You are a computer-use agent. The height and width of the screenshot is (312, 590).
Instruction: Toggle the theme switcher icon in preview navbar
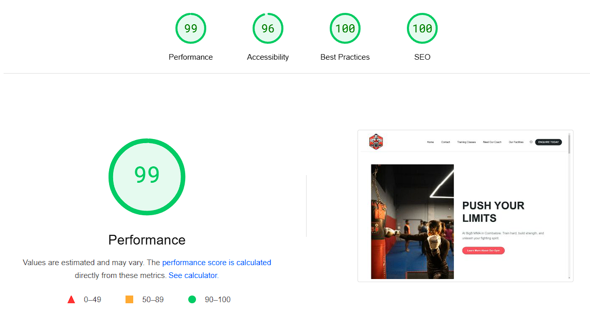pyautogui.click(x=531, y=142)
